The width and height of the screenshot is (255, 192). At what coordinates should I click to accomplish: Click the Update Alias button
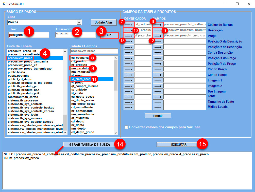[x=104, y=22]
